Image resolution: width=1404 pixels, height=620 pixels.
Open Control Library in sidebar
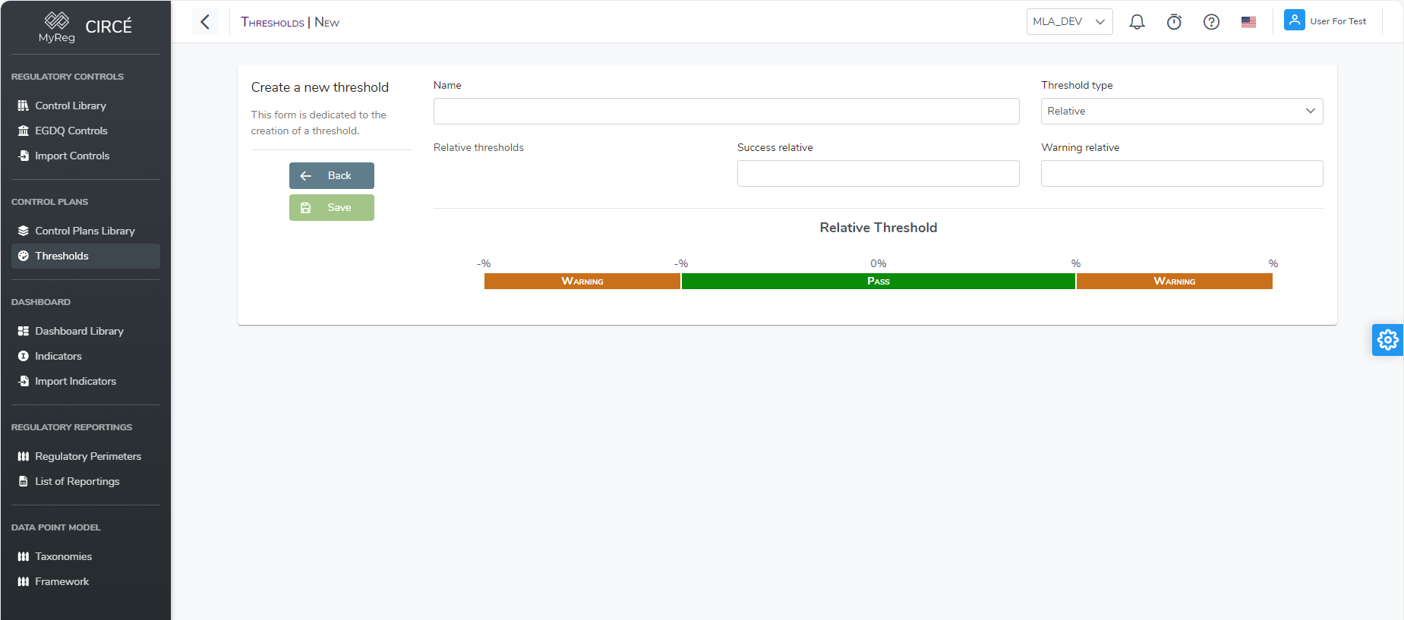[70, 105]
